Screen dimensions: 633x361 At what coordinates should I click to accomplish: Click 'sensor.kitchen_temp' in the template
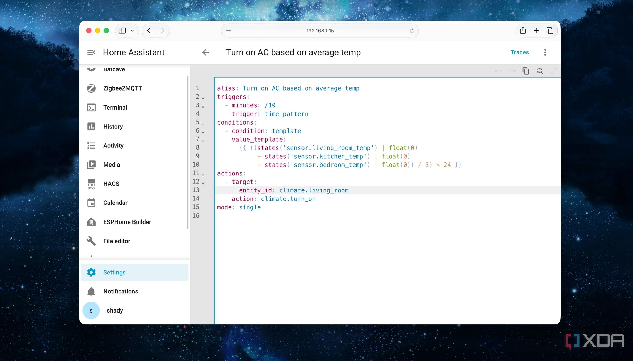328,156
